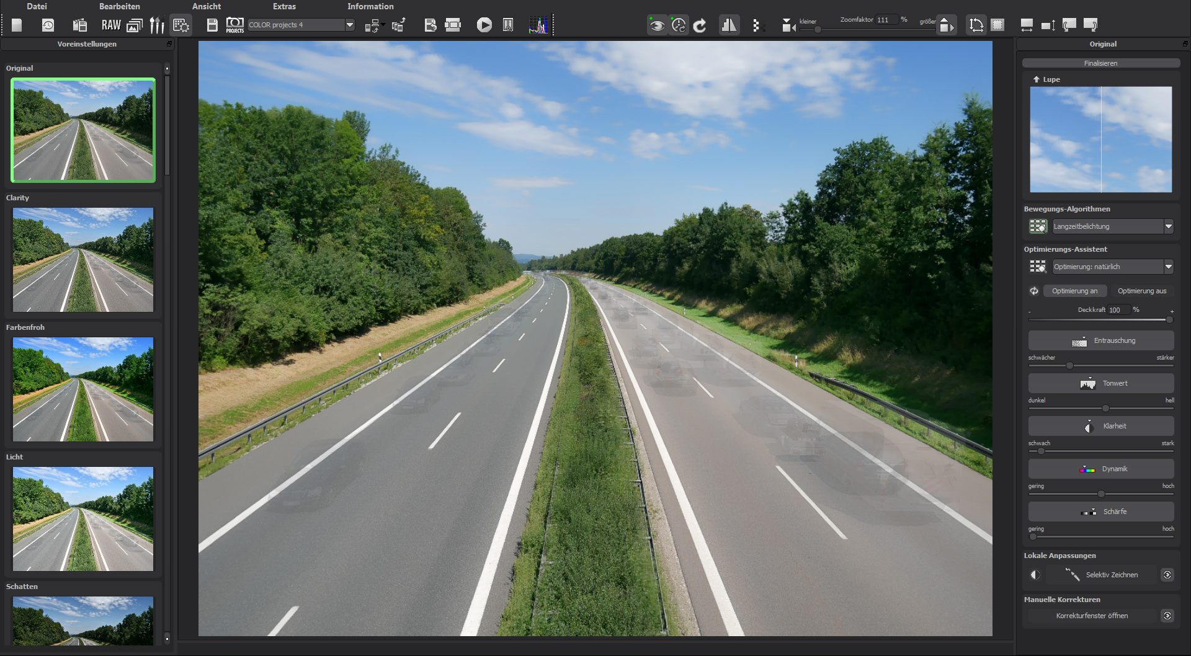Viewport: 1191px width, 656px height.
Task: Click the redo curved arrow icon
Action: (700, 25)
